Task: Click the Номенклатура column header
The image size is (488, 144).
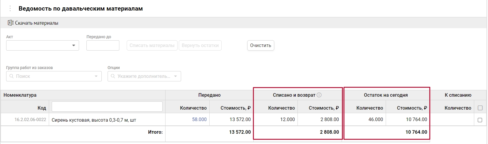Action: click(20, 95)
